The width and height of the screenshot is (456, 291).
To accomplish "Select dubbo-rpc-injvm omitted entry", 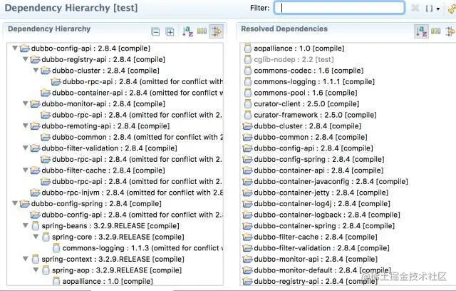I will (127, 193).
